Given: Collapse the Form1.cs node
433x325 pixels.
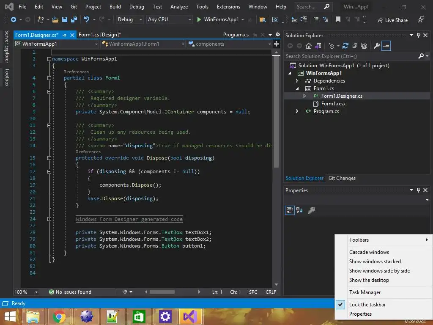Looking at the screenshot, I should click(297, 88).
